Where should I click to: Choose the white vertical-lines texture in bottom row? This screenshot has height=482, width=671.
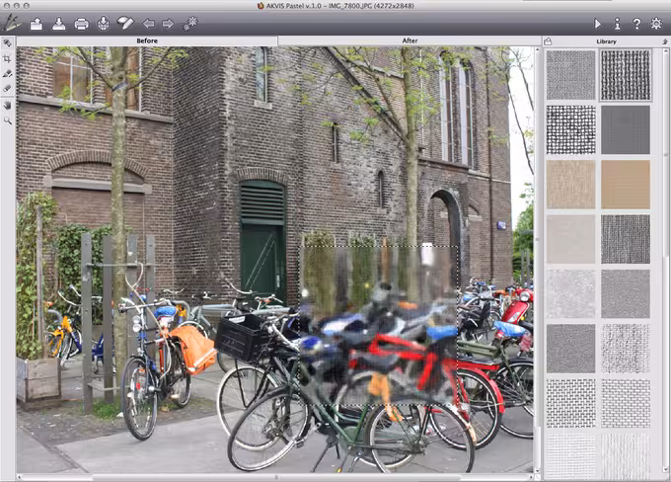626,456
